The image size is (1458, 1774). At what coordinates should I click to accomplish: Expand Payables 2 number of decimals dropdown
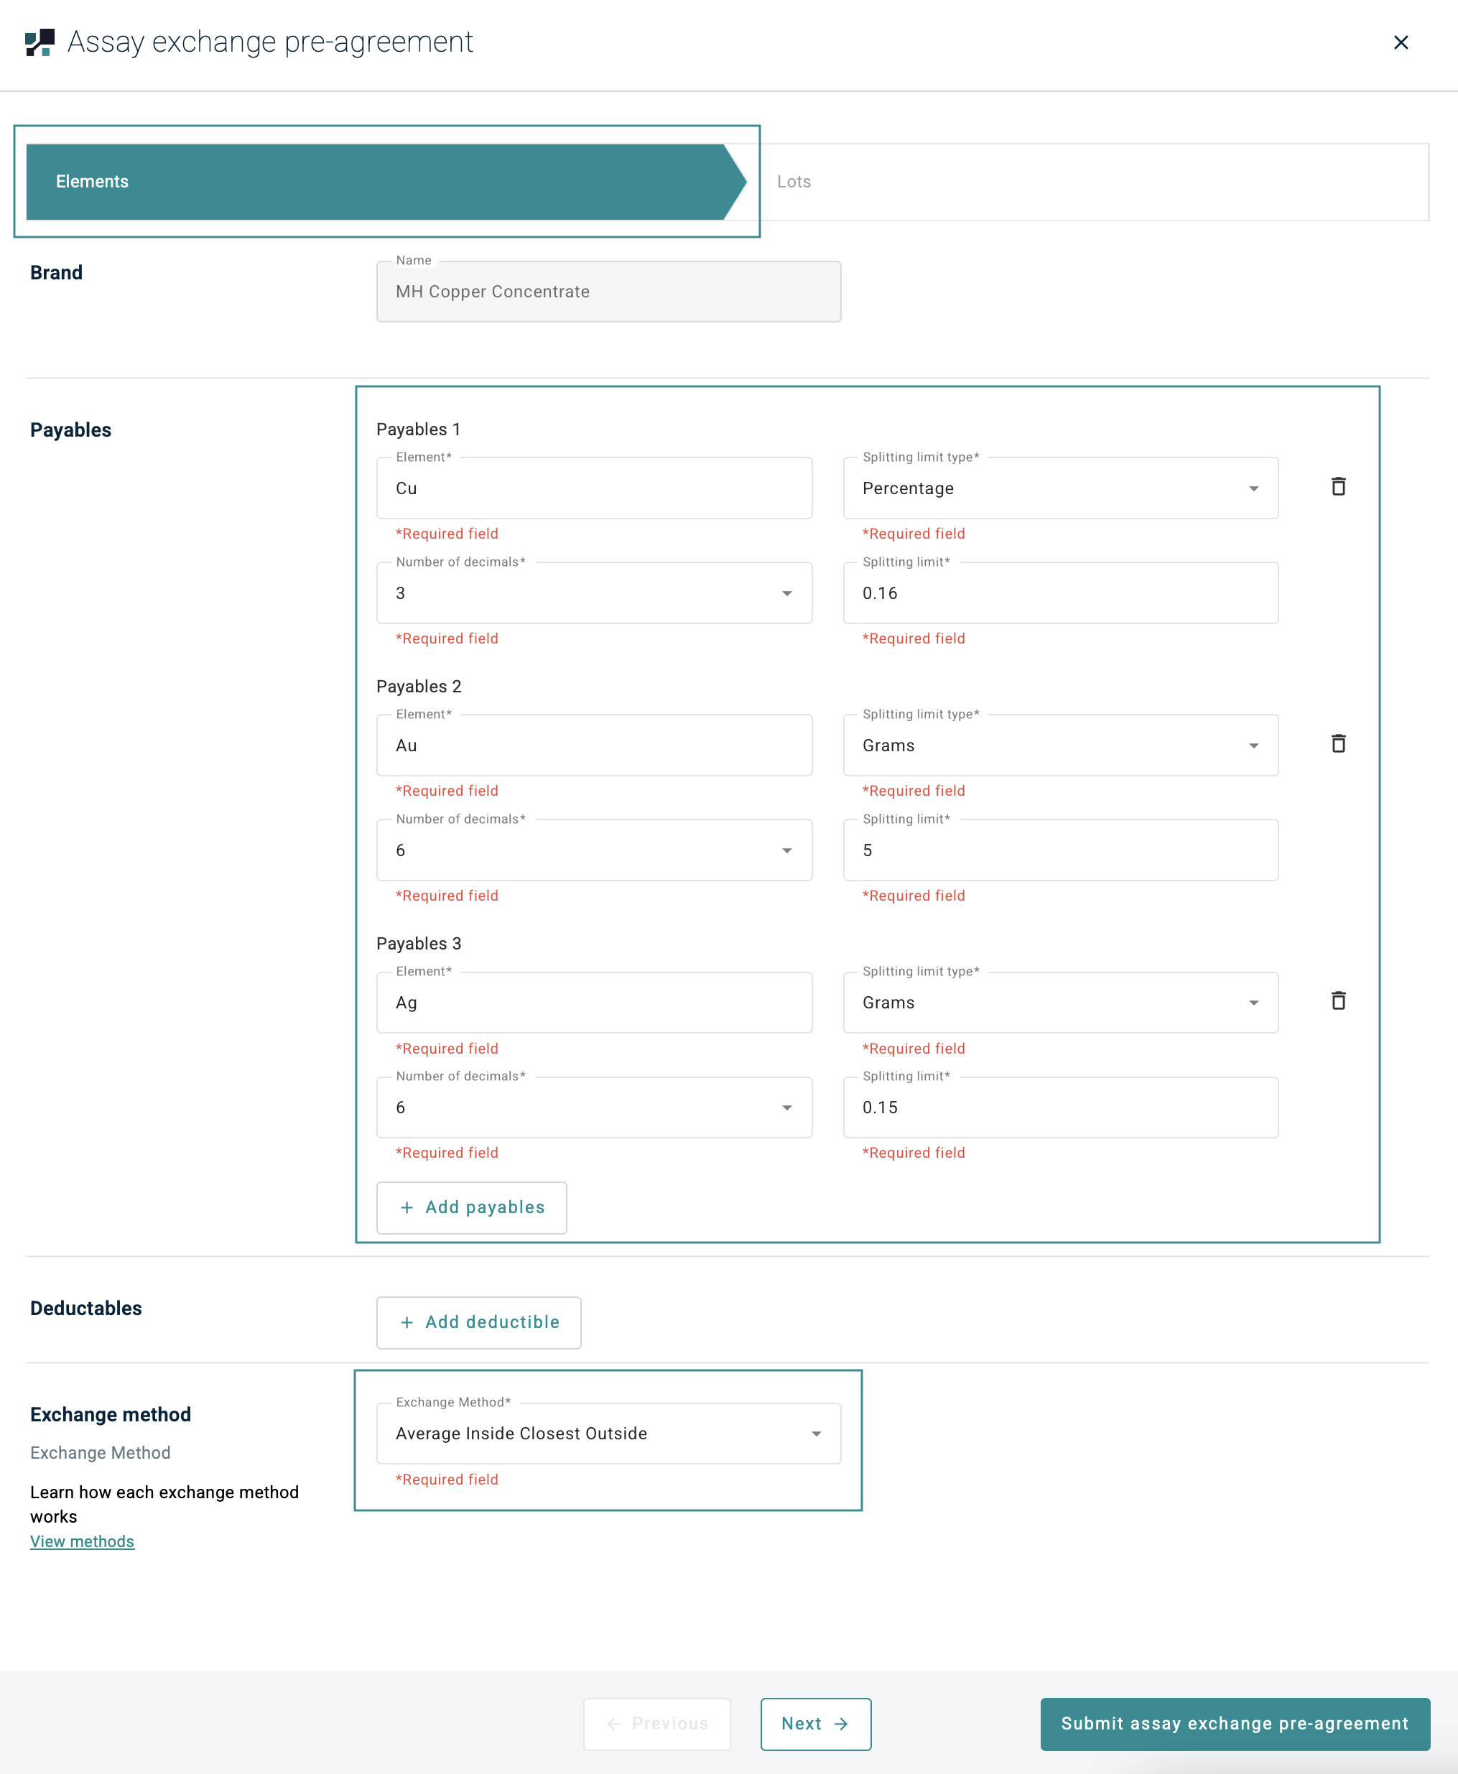pyautogui.click(x=594, y=850)
